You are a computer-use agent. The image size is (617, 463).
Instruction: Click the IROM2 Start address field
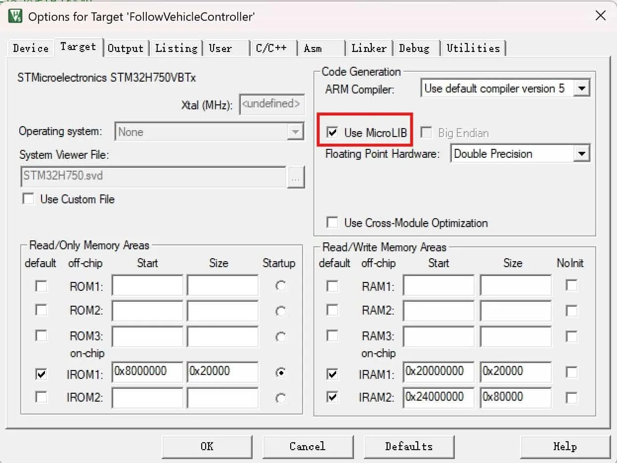tap(147, 398)
